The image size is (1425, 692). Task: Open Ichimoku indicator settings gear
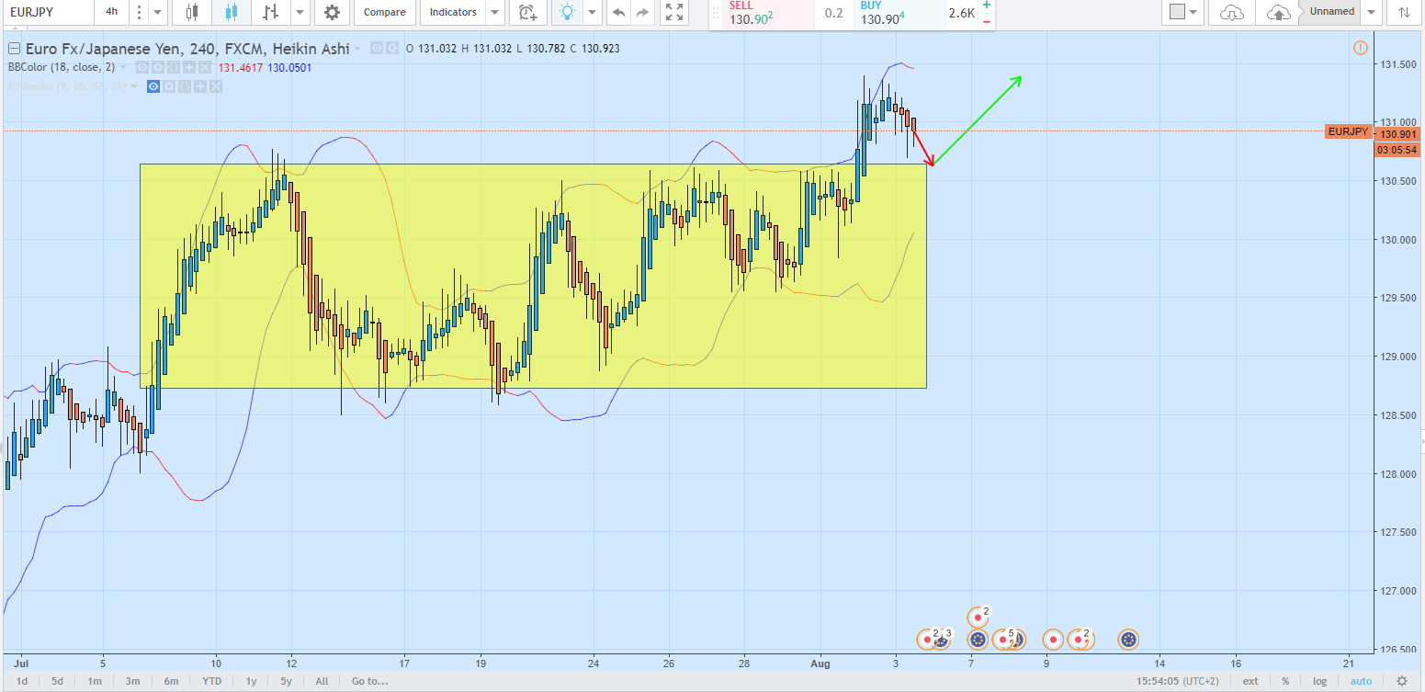170,86
